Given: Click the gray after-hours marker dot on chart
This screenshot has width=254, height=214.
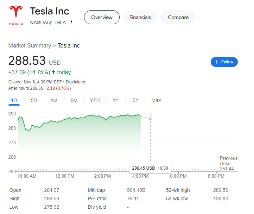Looking at the screenshot, I should pos(150,119).
